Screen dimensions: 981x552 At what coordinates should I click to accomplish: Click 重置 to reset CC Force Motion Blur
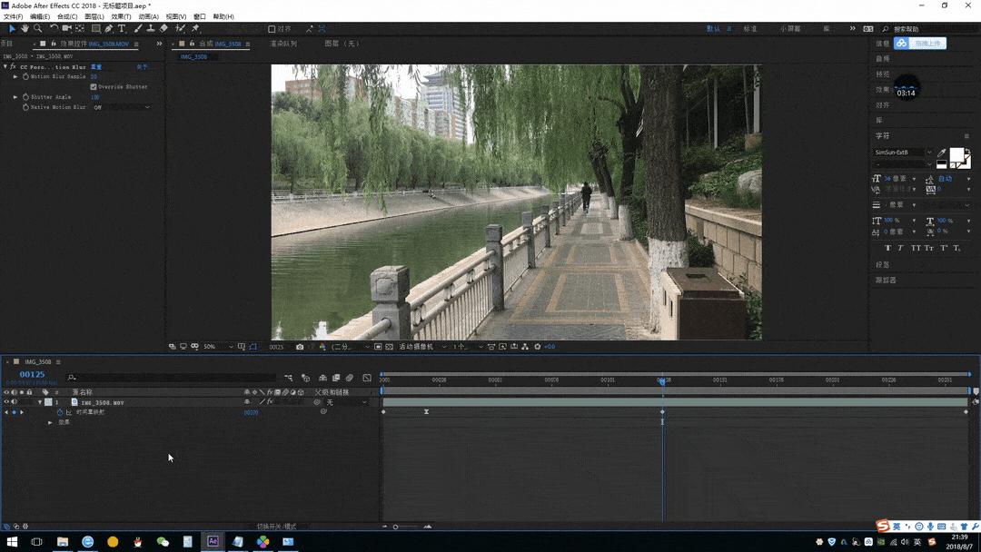click(96, 67)
